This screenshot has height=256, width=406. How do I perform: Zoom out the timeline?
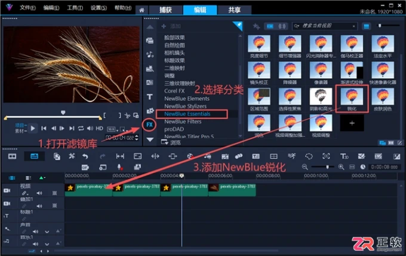304,167
